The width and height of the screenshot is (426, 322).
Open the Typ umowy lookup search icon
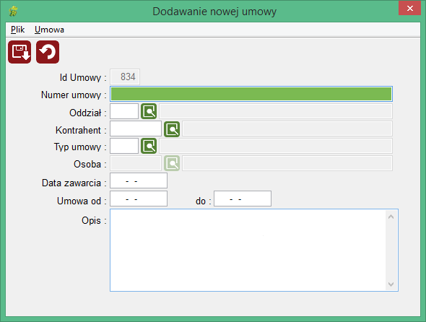click(x=149, y=146)
